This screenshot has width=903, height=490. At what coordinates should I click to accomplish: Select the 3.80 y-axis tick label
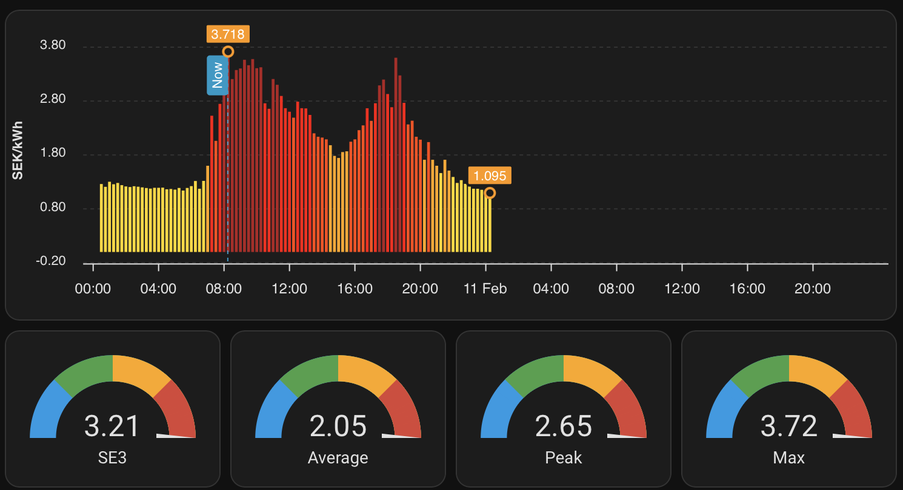pyautogui.click(x=53, y=46)
